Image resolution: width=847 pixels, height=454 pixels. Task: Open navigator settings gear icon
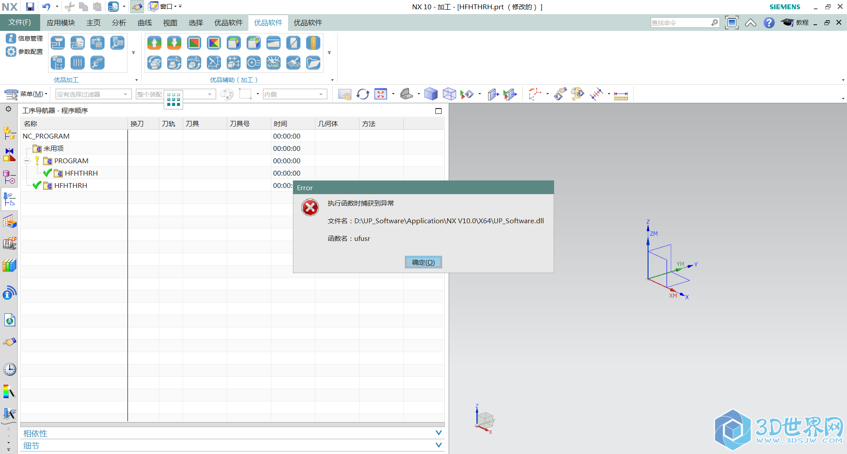click(x=8, y=109)
